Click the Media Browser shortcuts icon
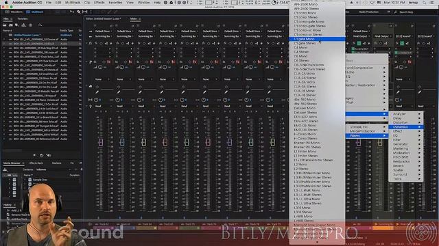439x246 pixels. coord(5,169)
